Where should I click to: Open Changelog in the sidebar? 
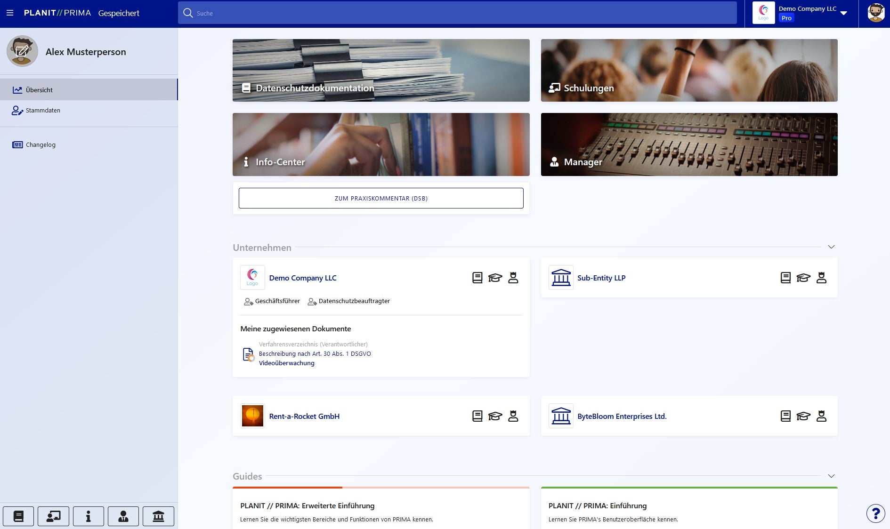coord(89,145)
